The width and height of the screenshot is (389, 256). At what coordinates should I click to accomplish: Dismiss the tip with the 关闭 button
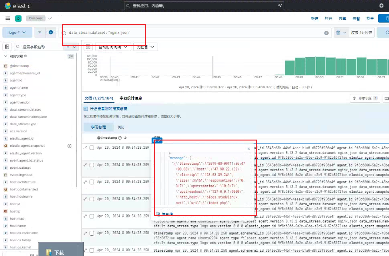point(121,127)
